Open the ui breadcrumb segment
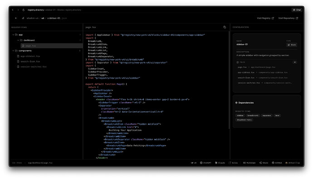This screenshot has width=313, height=178. tap(43, 18)
